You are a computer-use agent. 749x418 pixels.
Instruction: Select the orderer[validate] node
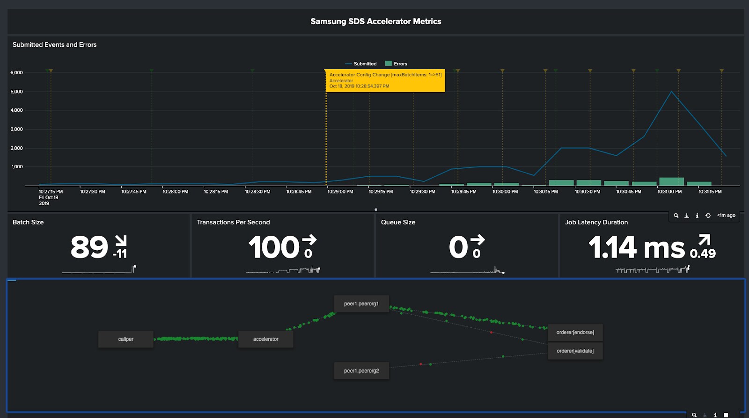coord(575,351)
